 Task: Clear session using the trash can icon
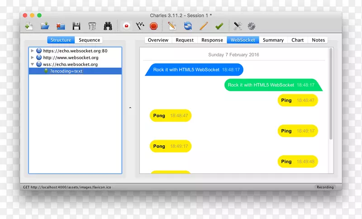92,26
